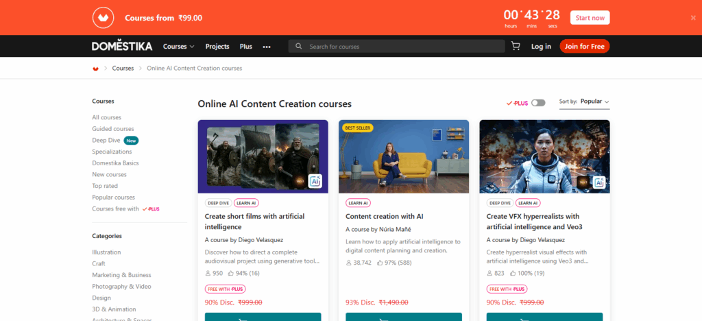Viewport: 702px width, 321px height.
Task: Click the Log in link
Action: tap(541, 47)
